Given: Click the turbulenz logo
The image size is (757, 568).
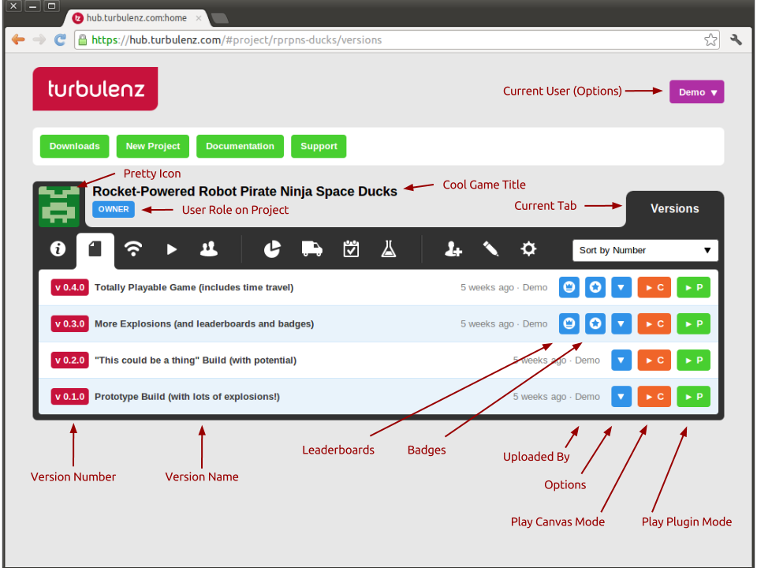Looking at the screenshot, I should 95,89.
